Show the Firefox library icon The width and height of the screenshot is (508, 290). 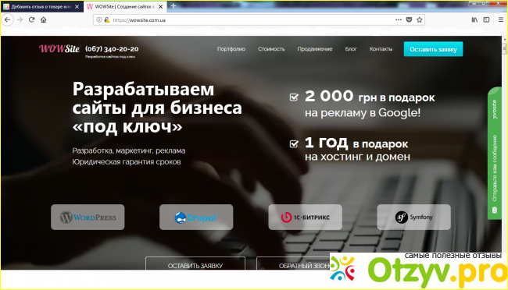point(474,19)
